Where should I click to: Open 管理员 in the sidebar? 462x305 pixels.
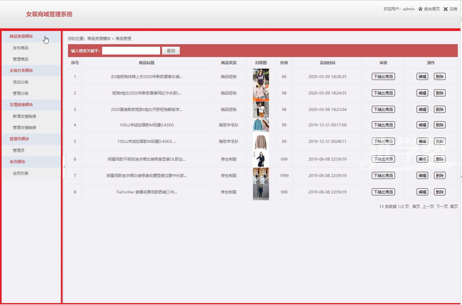(x=19, y=151)
